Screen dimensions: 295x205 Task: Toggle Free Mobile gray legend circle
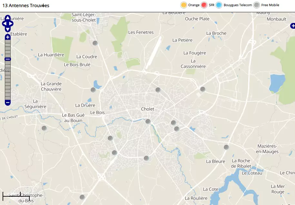click(257, 5)
